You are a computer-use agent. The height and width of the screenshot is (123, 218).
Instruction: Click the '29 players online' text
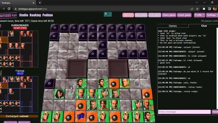209,21
